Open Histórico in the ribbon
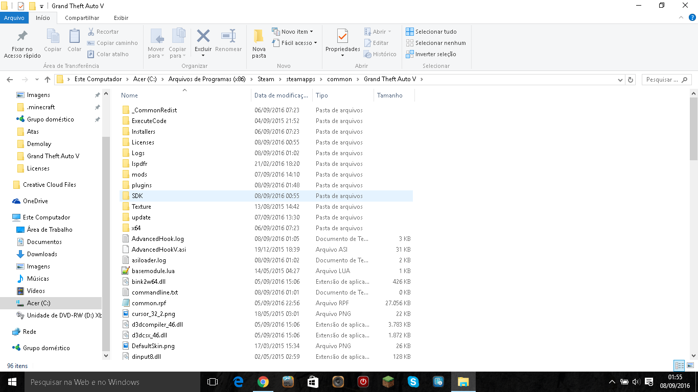Viewport: 698px width, 392px height. click(380, 54)
